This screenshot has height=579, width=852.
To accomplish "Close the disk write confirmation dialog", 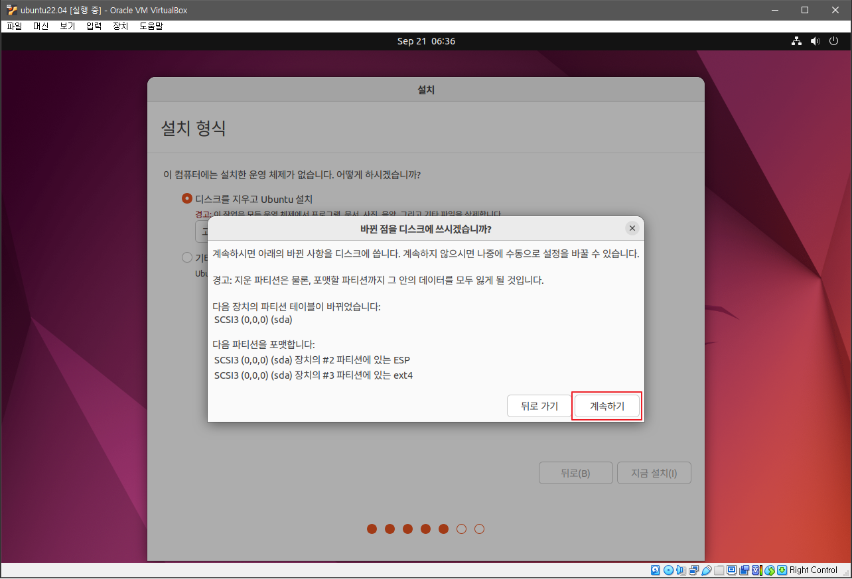I will coord(632,228).
